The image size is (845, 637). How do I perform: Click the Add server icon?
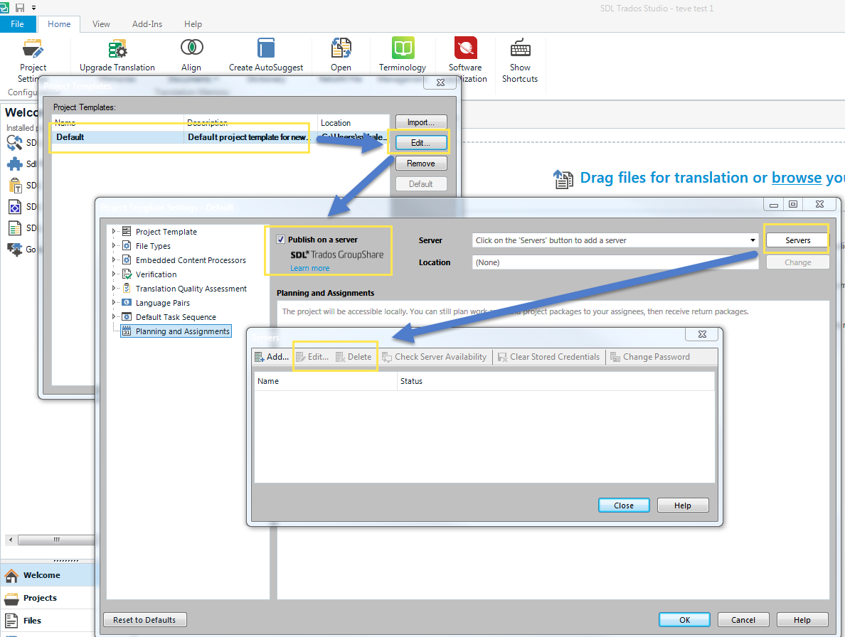[259, 356]
